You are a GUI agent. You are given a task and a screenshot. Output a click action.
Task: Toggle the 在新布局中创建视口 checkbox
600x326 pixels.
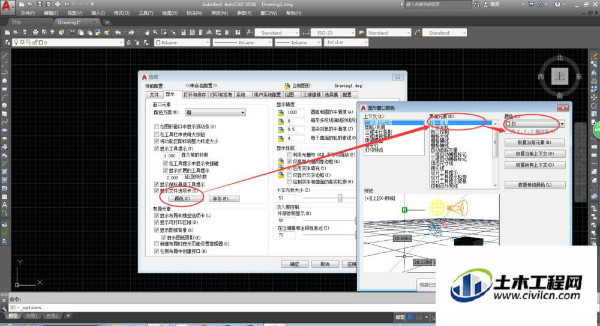[x=157, y=252]
